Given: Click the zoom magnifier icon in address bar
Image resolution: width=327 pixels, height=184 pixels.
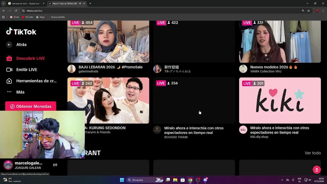Looking at the screenshot, I should click(x=303, y=11).
